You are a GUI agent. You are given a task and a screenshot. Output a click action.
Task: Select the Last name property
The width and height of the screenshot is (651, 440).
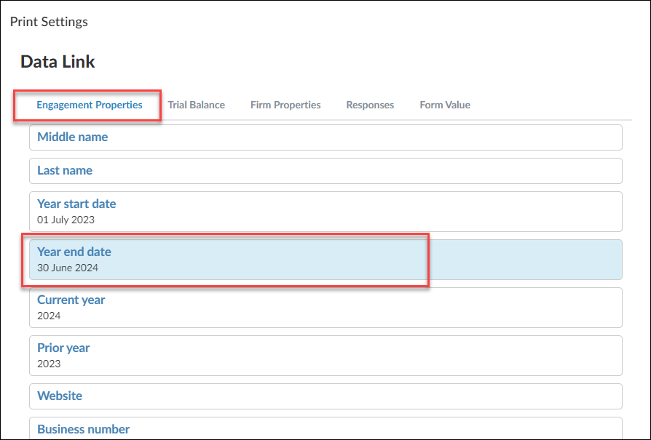[x=325, y=171]
